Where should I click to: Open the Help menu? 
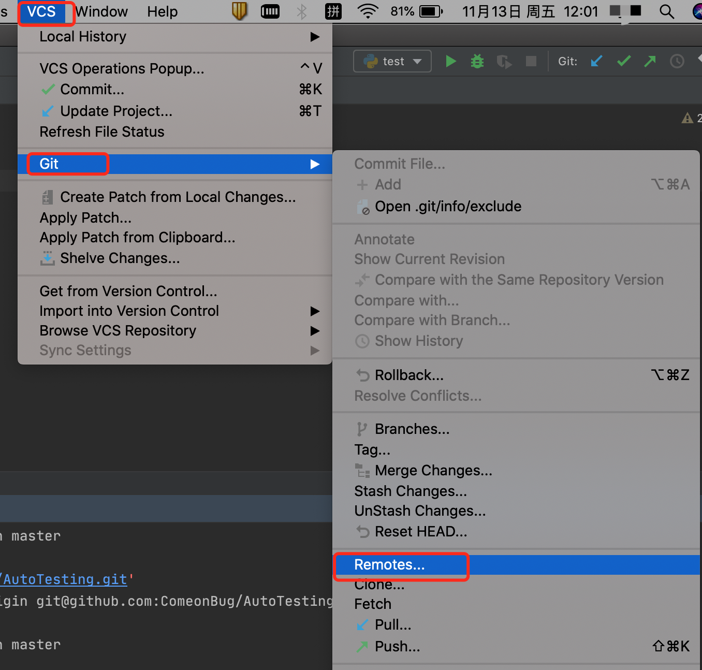[162, 11]
